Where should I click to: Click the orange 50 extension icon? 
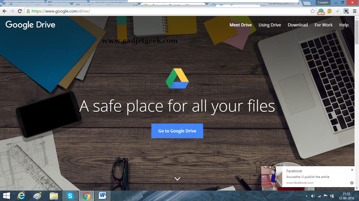(329, 11)
